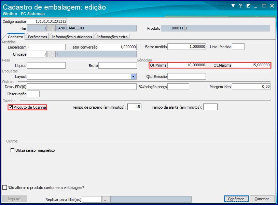The image size is (278, 205).
Task: Open the Replicar para filial(ais) lookup button
Action: 106,200
